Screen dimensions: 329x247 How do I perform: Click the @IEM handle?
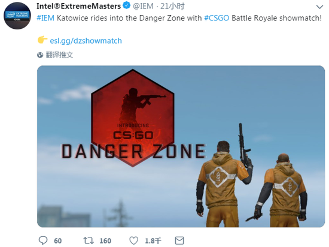coord(143,7)
